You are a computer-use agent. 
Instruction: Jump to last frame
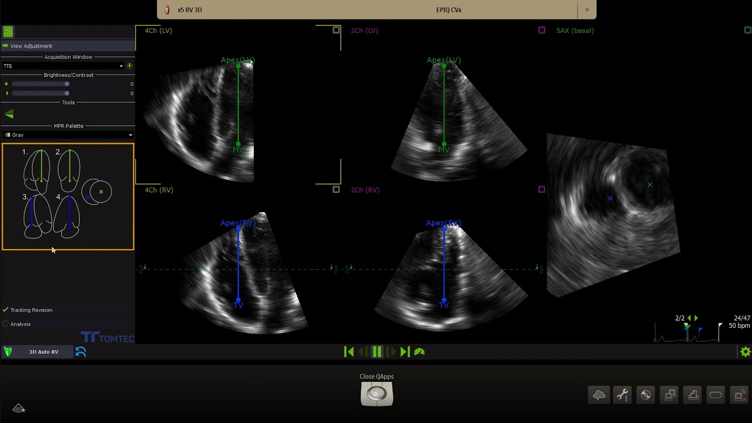(x=405, y=351)
